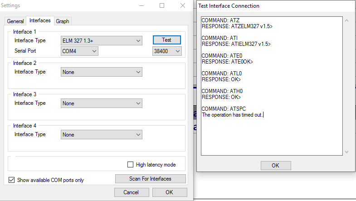Image resolution: width=356 pixels, height=201 pixels.
Task: Open the Interface 1 type dropdown
Action: (x=102, y=41)
